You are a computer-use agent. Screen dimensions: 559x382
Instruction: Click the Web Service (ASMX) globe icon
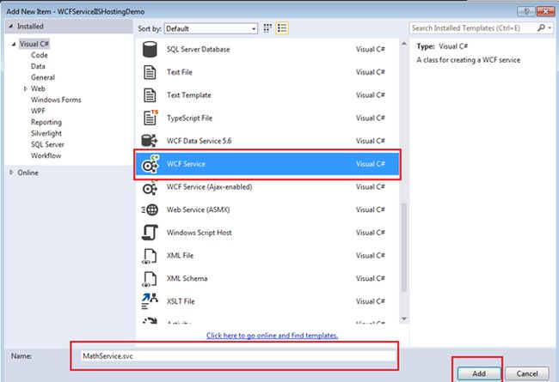click(150, 209)
